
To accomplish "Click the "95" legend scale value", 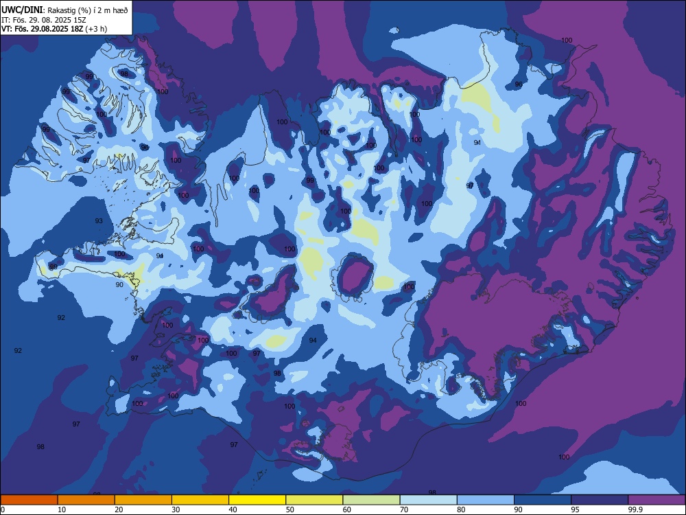I will [576, 510].
